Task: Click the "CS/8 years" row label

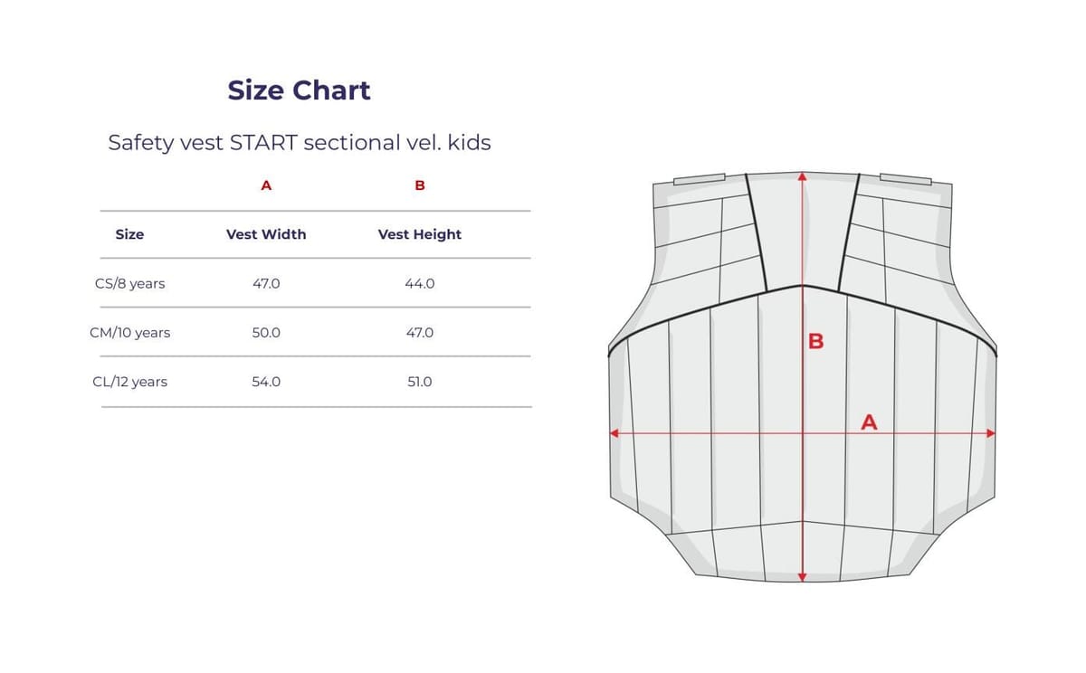Action: click(129, 283)
